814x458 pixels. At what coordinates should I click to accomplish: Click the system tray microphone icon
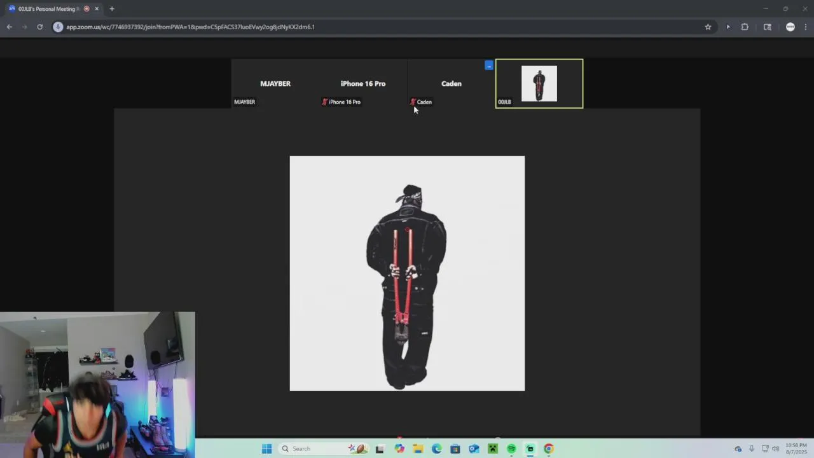coord(752,448)
